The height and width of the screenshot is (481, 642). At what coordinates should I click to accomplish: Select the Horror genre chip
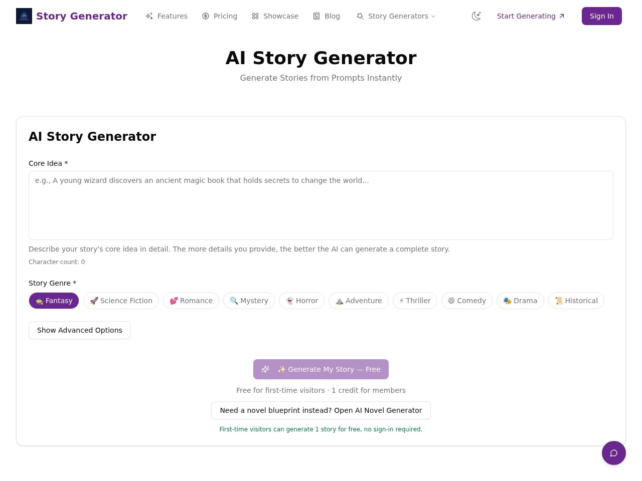pyautogui.click(x=301, y=301)
